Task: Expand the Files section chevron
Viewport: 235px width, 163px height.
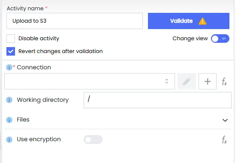Action: [x=225, y=120]
